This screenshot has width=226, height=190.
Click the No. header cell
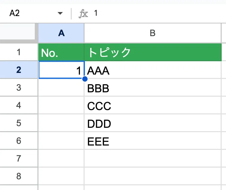[x=61, y=52]
